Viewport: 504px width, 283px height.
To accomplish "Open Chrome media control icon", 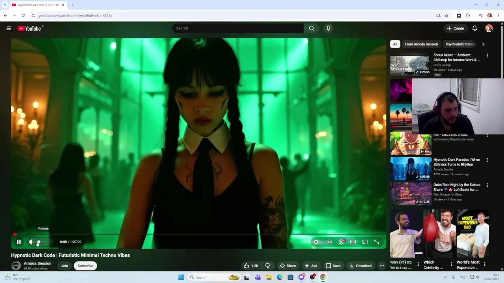I will (481, 15).
